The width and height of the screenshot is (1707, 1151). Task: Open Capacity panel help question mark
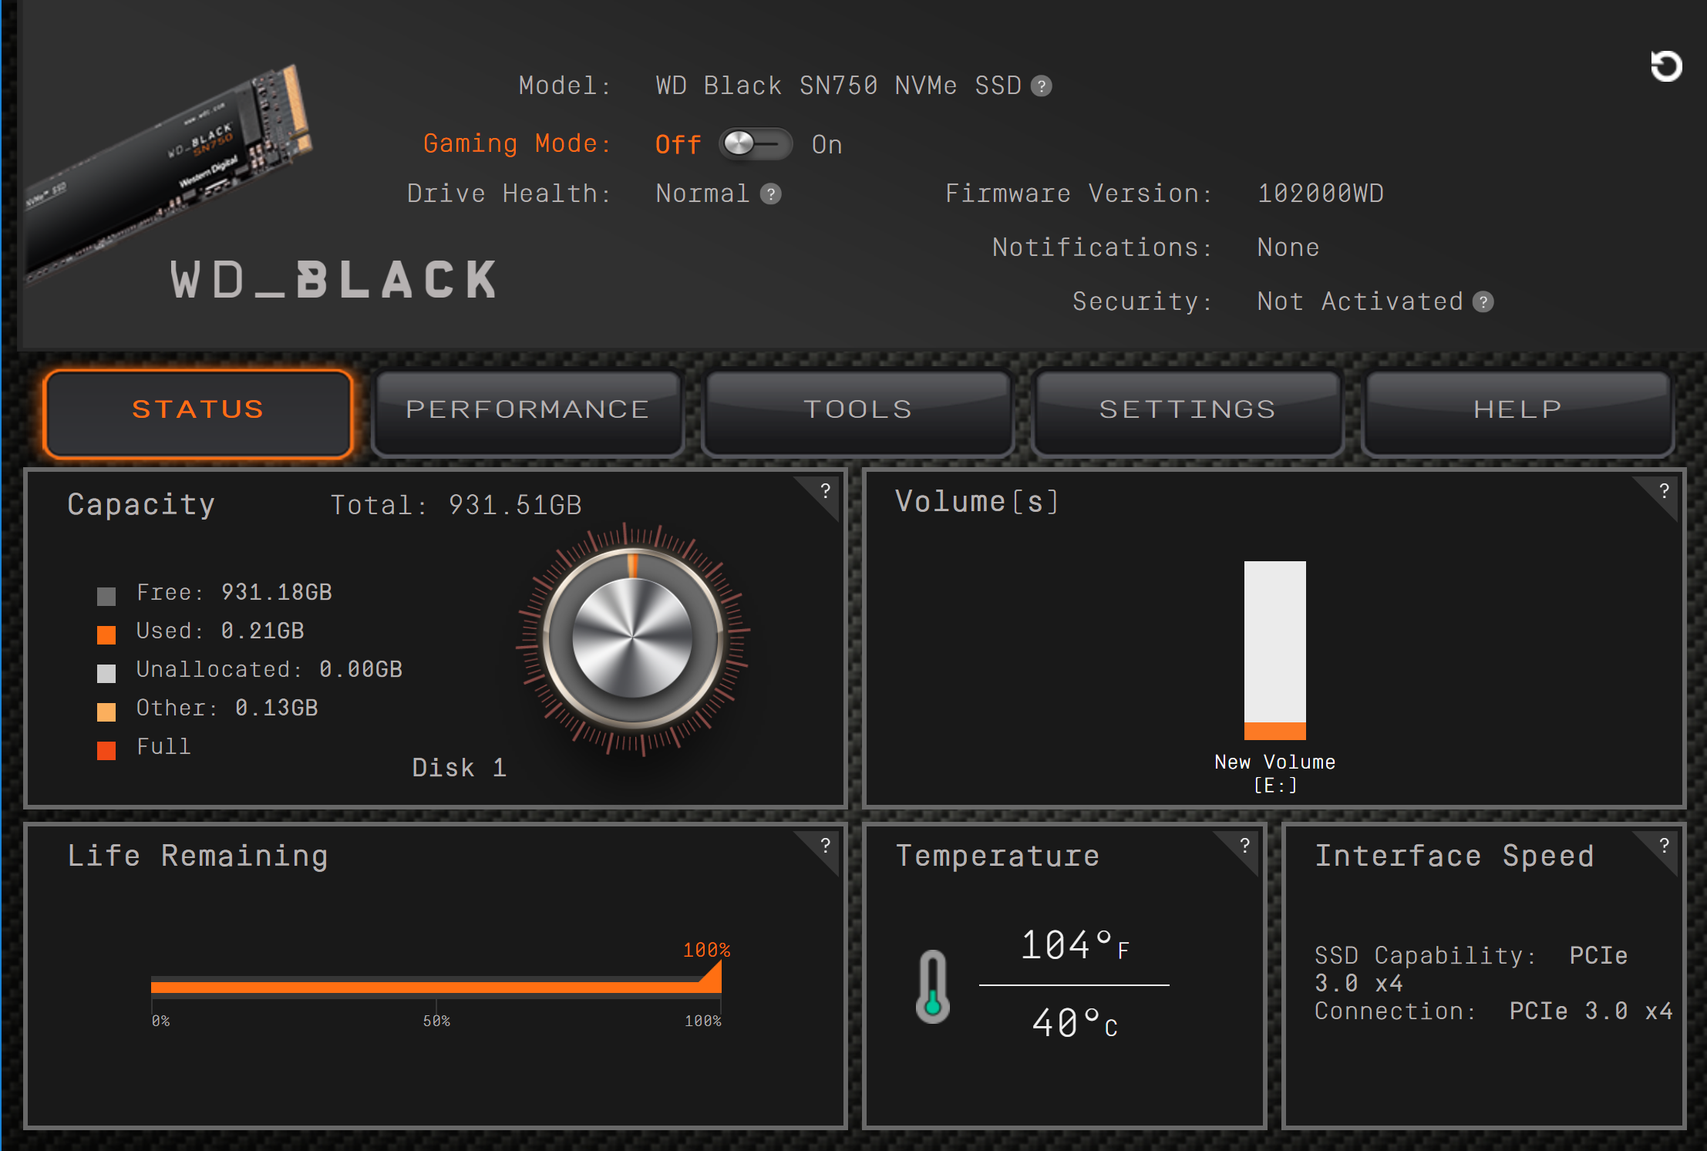coord(825,491)
